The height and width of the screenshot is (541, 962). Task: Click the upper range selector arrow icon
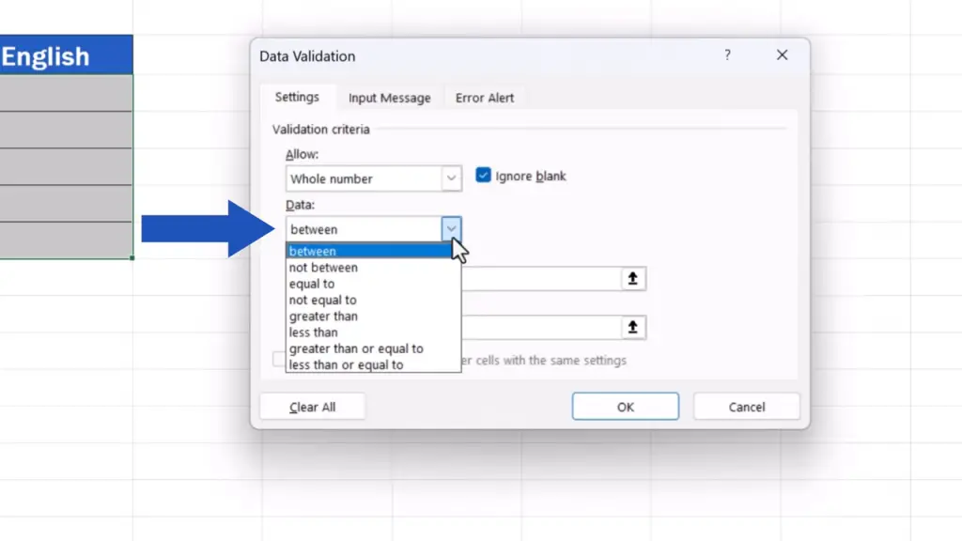pos(633,279)
